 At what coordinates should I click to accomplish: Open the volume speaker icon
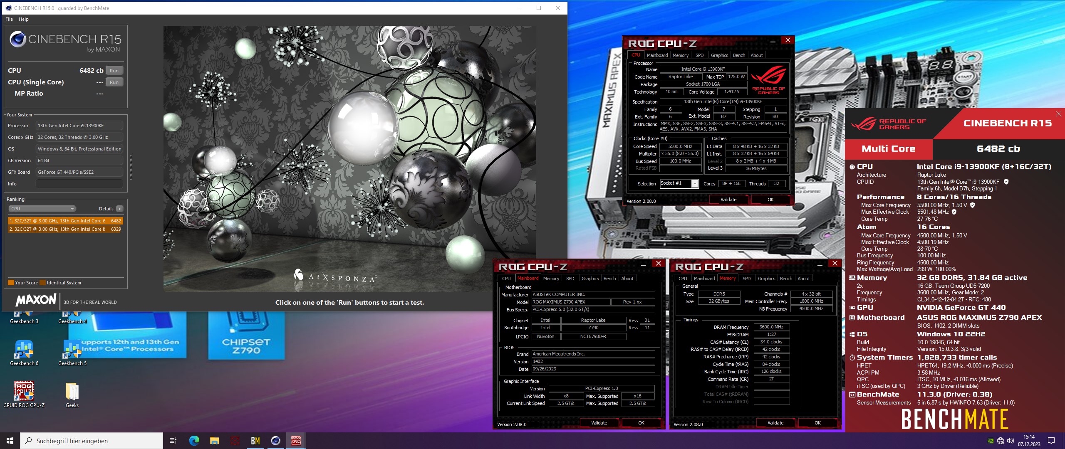point(1010,441)
